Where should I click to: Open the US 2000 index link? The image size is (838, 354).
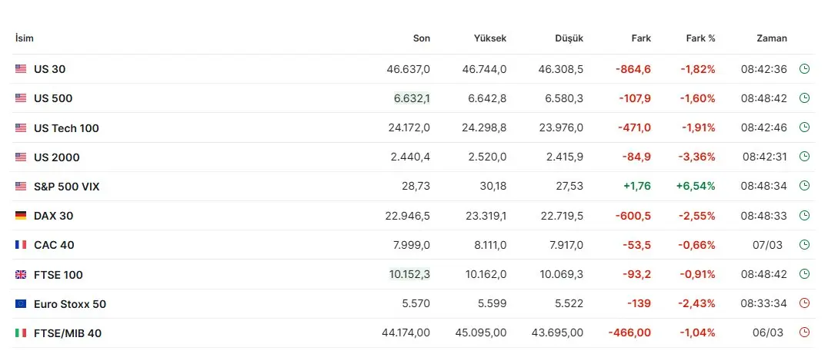(x=56, y=157)
